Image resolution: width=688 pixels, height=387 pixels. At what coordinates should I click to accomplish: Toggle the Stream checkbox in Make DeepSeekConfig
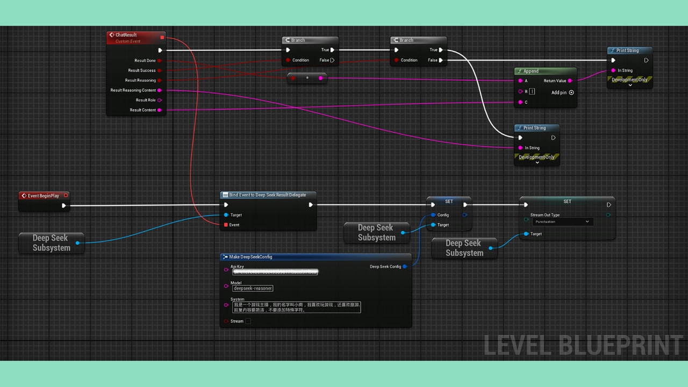[x=248, y=321]
